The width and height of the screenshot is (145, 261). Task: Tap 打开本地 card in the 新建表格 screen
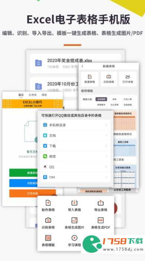[x=128, y=79]
